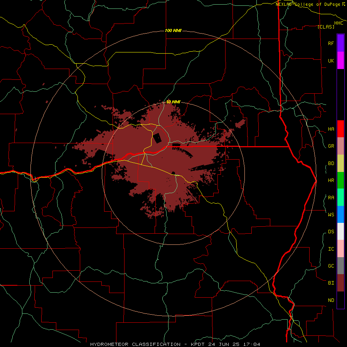Click the GC gray color swatch

[340, 266]
